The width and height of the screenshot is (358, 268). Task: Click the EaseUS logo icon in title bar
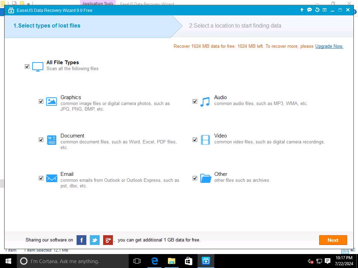11,10
